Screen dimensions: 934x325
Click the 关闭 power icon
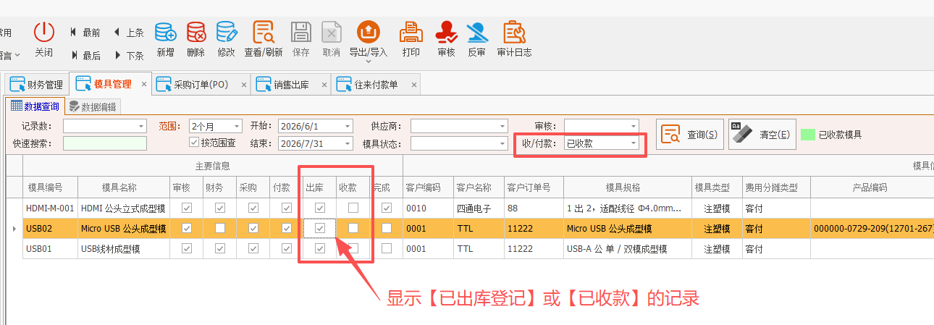[44, 32]
